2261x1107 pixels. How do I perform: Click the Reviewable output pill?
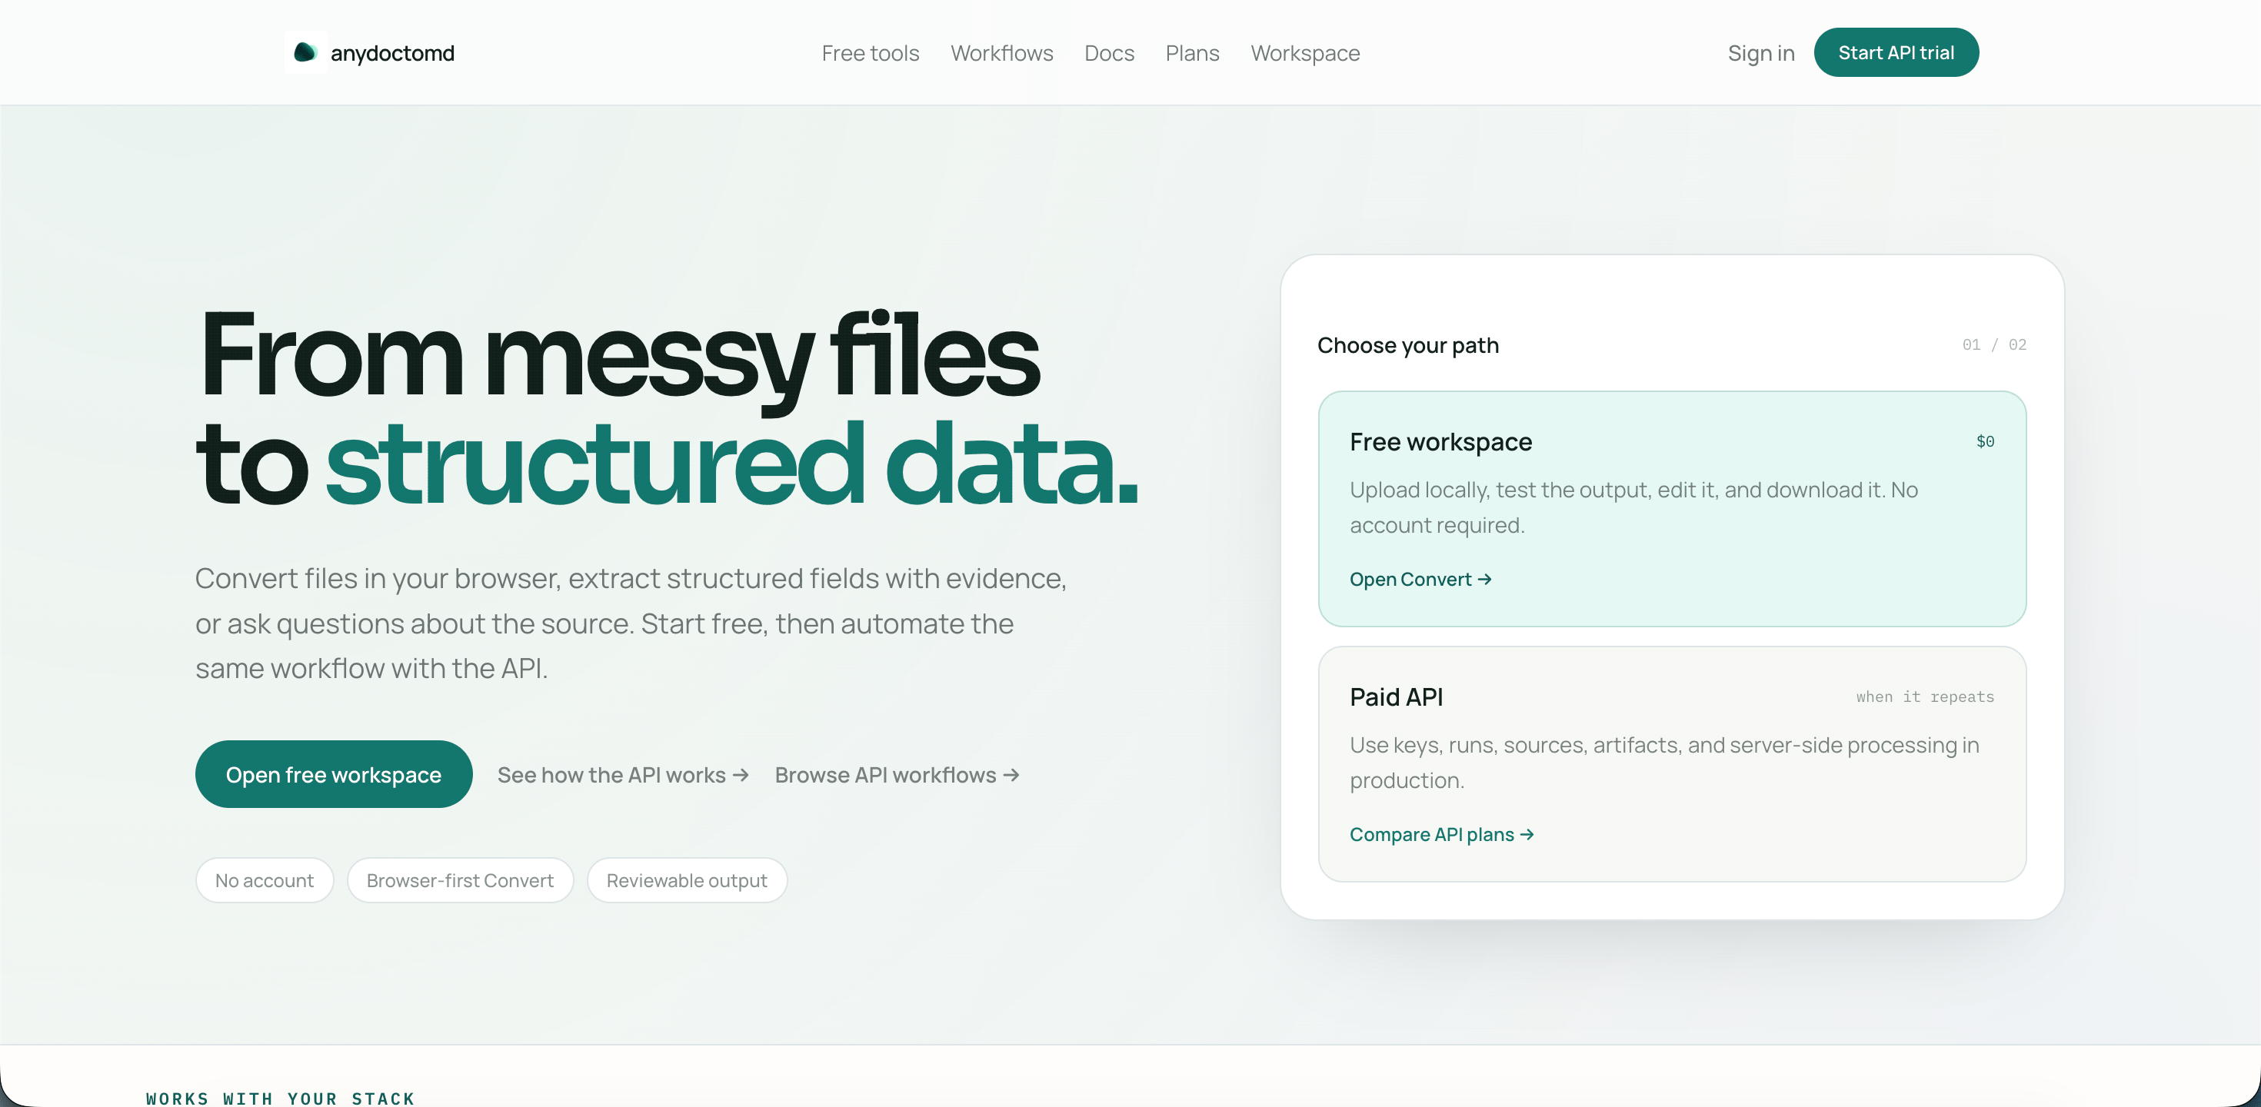[686, 881]
